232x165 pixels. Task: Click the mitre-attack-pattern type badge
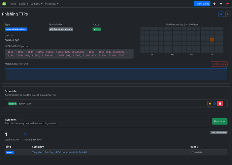16,29
